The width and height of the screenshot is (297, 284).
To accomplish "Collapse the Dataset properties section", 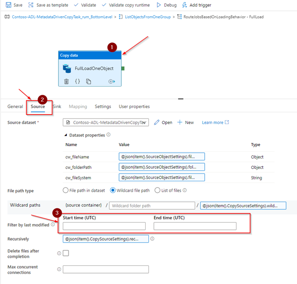I will (66, 135).
